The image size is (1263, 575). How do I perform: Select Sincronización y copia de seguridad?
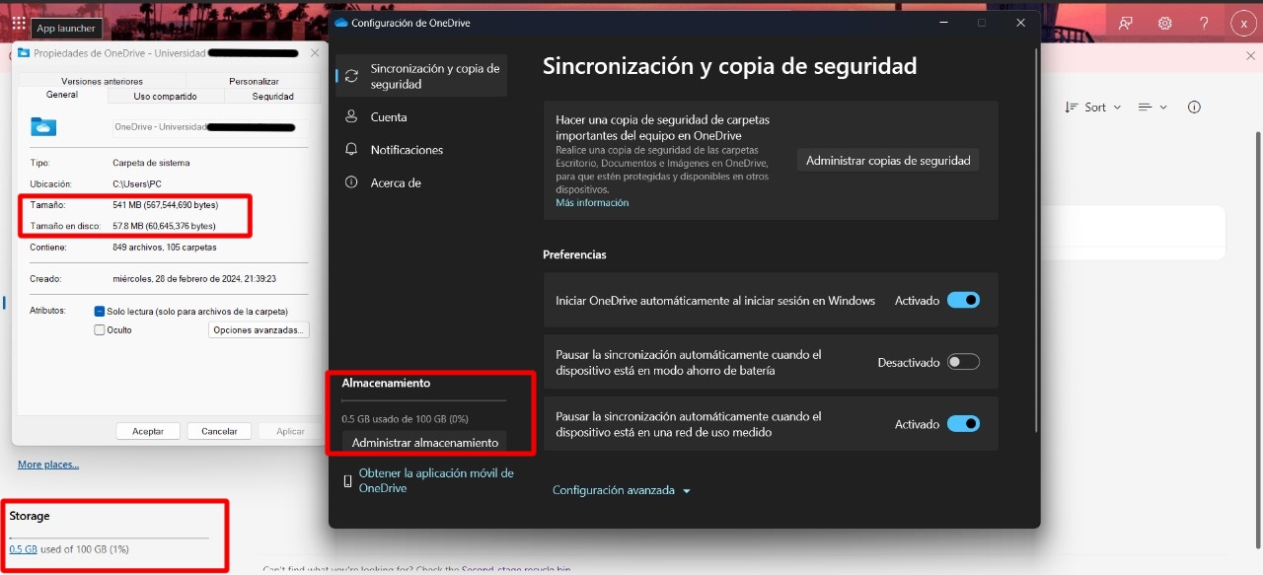click(x=421, y=76)
